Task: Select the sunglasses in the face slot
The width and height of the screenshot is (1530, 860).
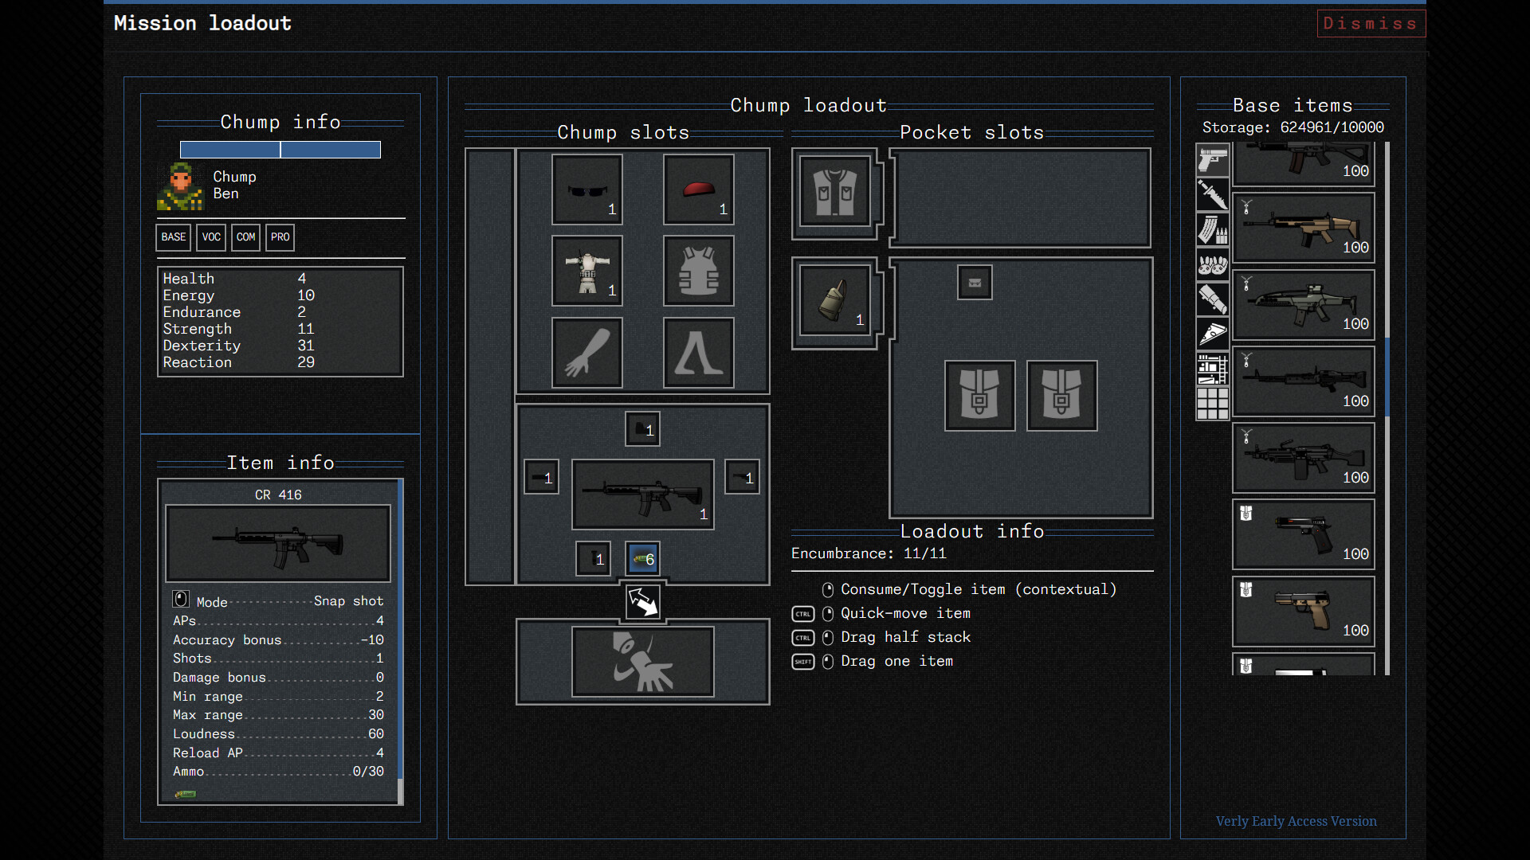Action: click(x=587, y=190)
